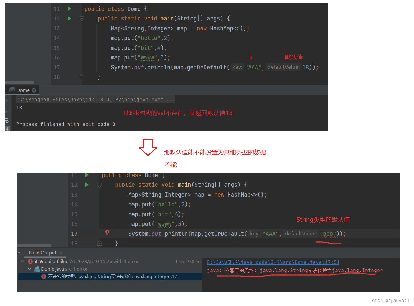Fold main method end at line 18 above Run console
Screen dimensions: 414x306
coord(82,77)
